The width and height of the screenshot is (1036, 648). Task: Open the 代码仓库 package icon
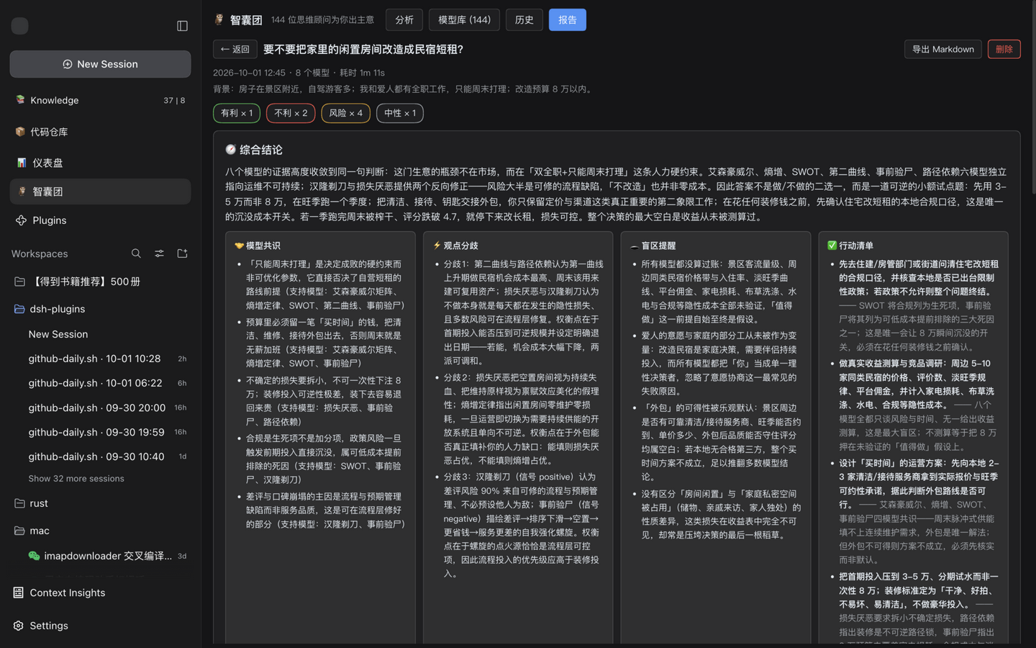coord(20,132)
